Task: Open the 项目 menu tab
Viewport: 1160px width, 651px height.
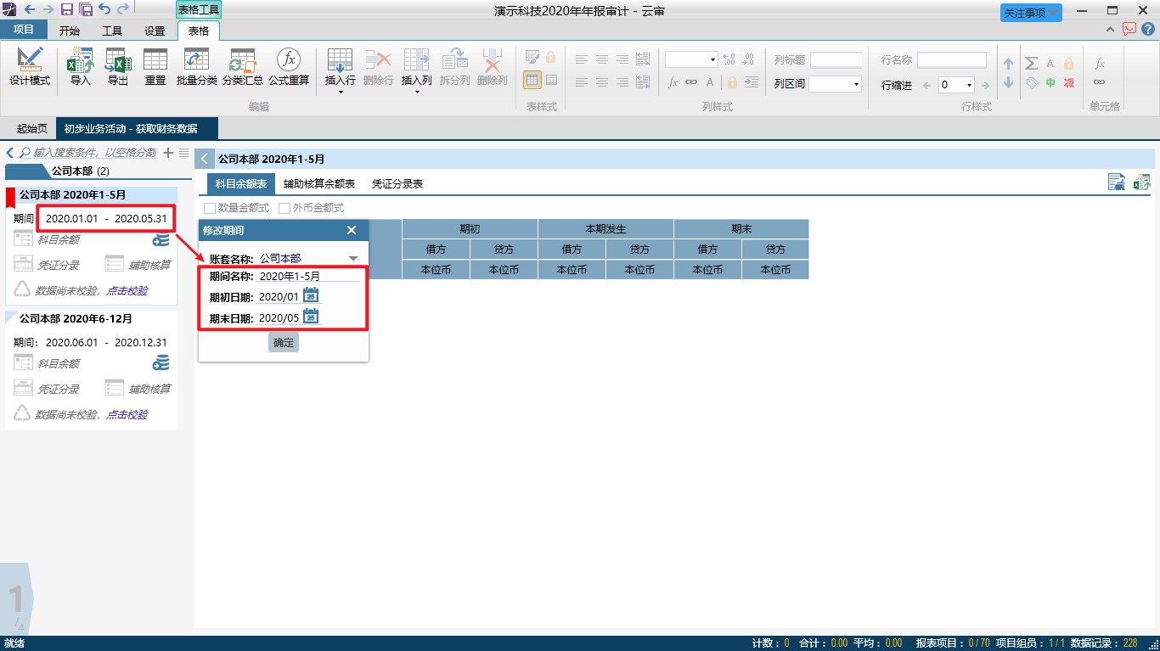Action: tap(24, 31)
